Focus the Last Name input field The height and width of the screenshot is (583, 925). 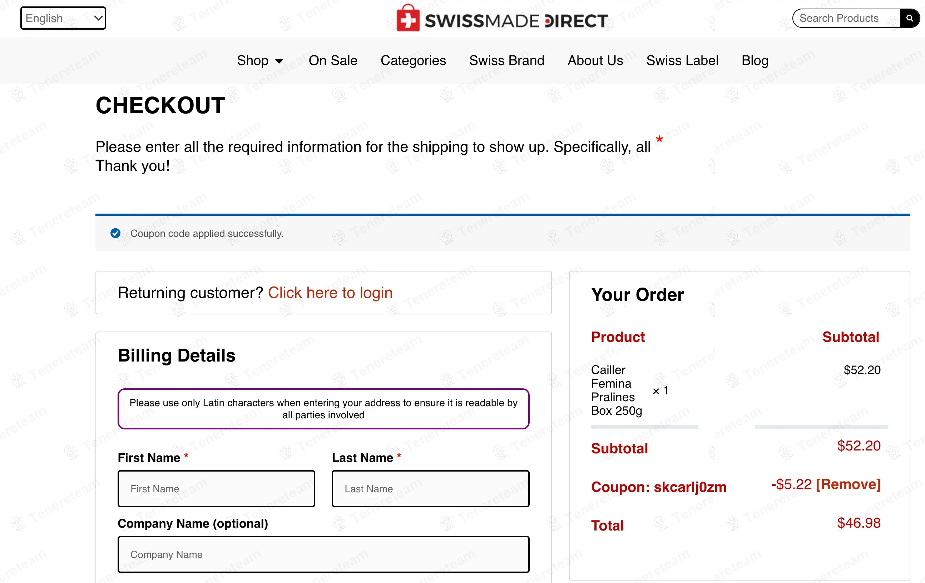pyautogui.click(x=430, y=489)
